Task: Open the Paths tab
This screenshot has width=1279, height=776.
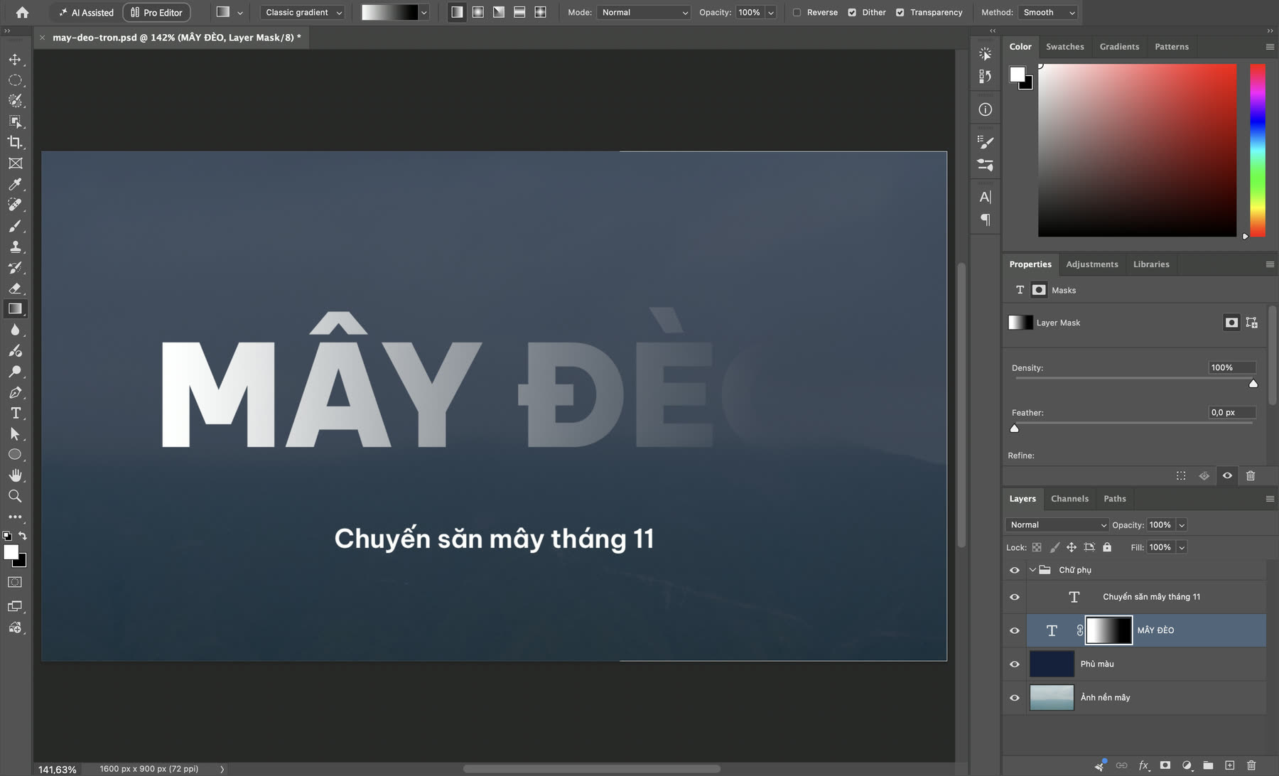Action: pyautogui.click(x=1114, y=499)
